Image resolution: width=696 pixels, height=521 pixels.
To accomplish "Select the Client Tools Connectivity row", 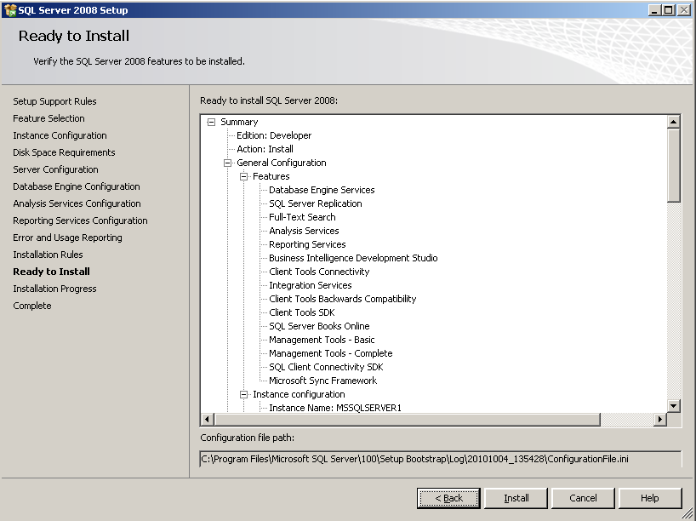I will 319,272.
